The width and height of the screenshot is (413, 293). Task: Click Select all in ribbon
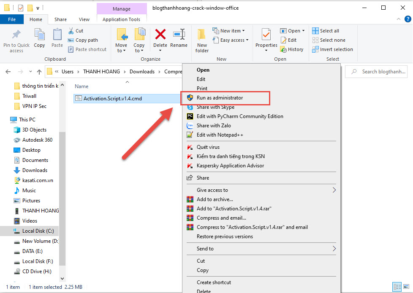326,31
